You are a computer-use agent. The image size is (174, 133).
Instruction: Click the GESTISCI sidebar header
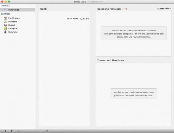[x=5, y=14]
